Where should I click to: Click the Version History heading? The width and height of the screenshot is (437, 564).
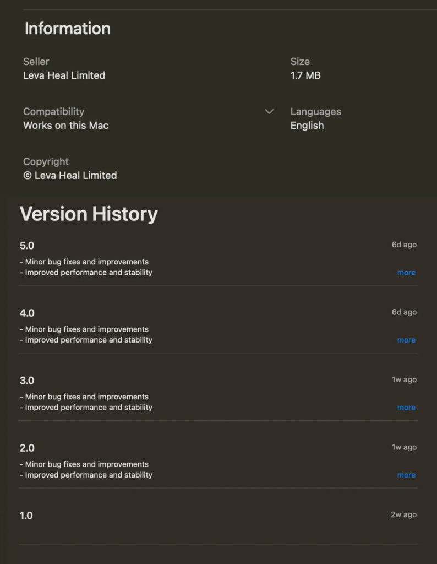coord(89,214)
